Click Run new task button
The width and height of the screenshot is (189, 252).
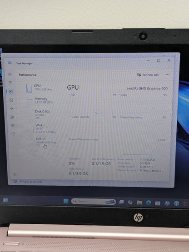(x=148, y=75)
